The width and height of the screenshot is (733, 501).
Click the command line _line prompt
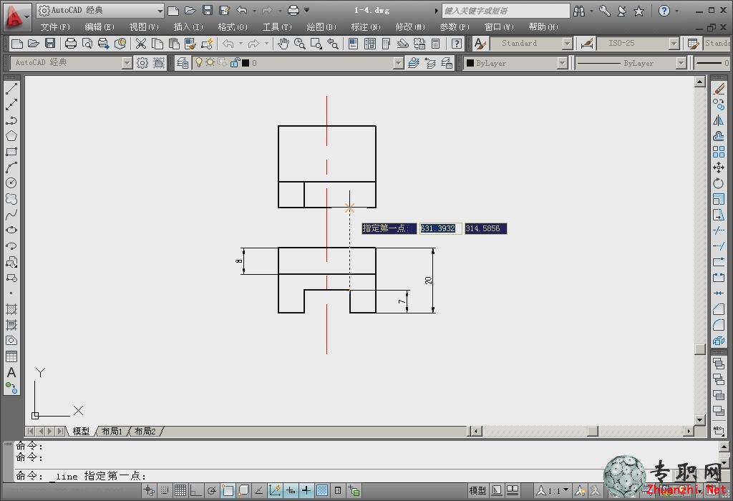82,476
